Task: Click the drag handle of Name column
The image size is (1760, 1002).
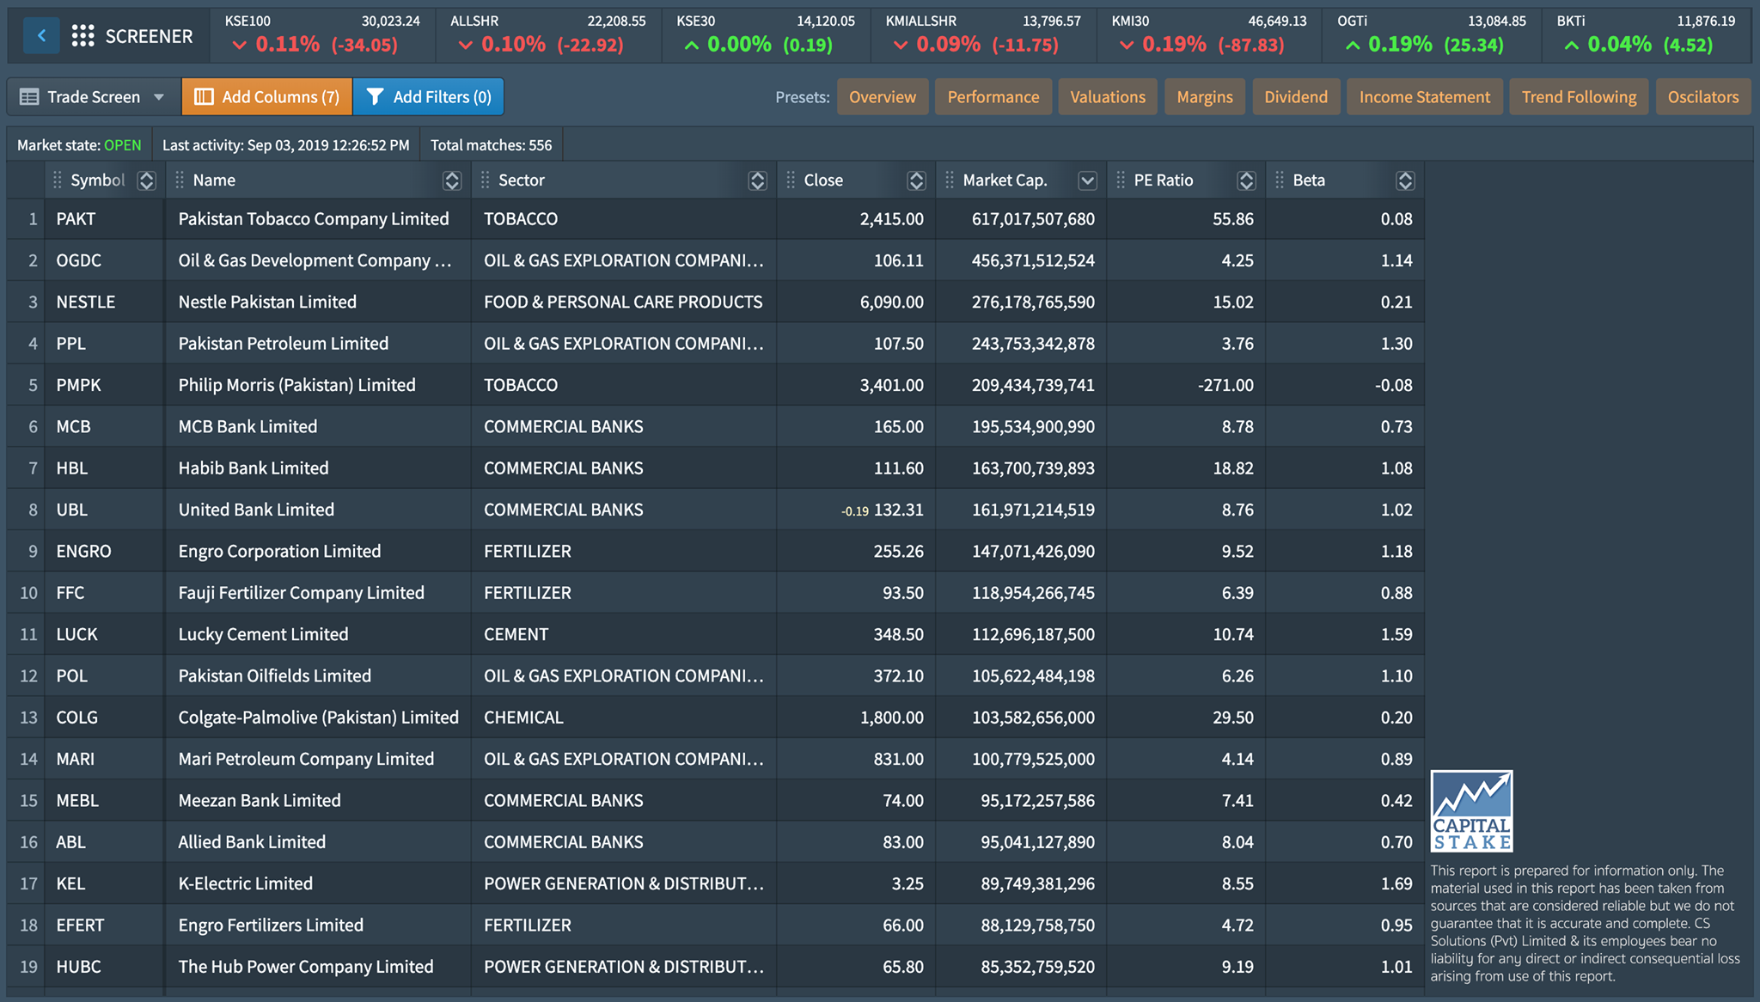Action: pos(179,180)
